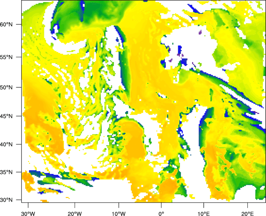The height and width of the screenshot is (216, 266).
Task: Click the 30°W longitude label
Action: 28,214
